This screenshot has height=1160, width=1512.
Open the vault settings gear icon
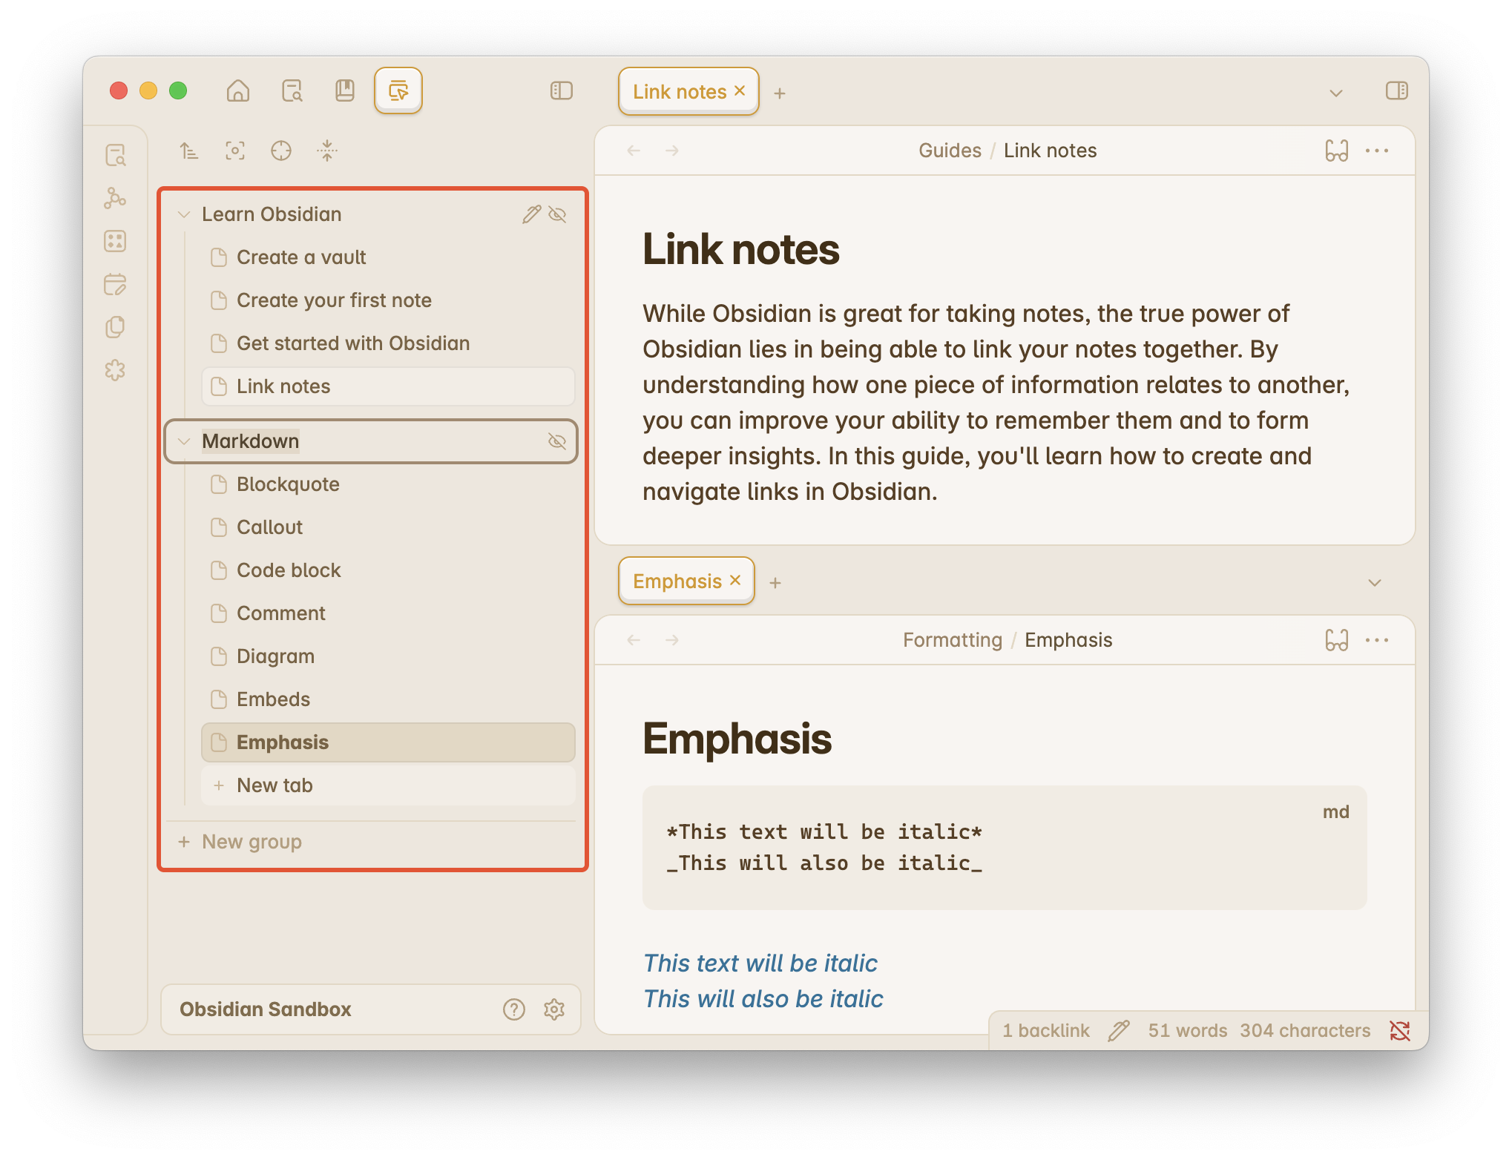(554, 1009)
